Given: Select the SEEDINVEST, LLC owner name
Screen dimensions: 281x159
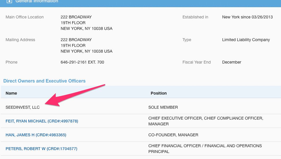Looking at the screenshot, I should (x=23, y=107).
